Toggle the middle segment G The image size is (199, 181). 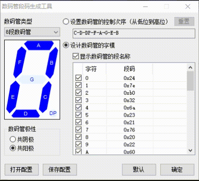click(32, 79)
